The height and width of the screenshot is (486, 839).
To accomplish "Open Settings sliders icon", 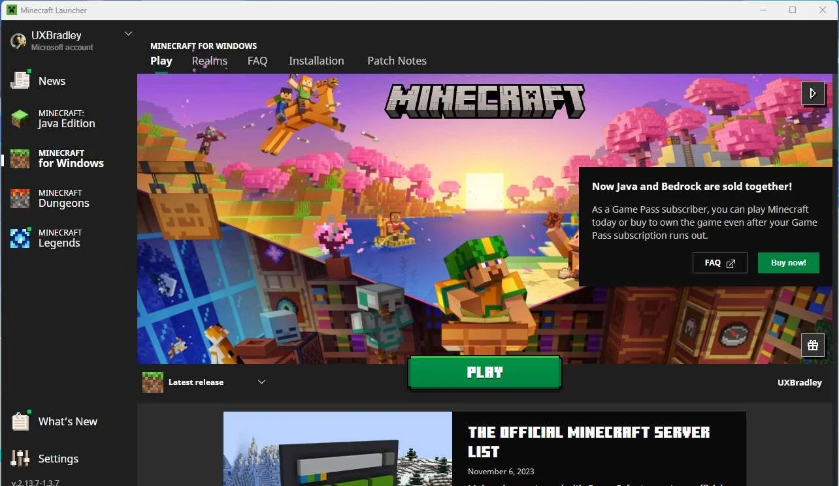I will click(x=20, y=459).
